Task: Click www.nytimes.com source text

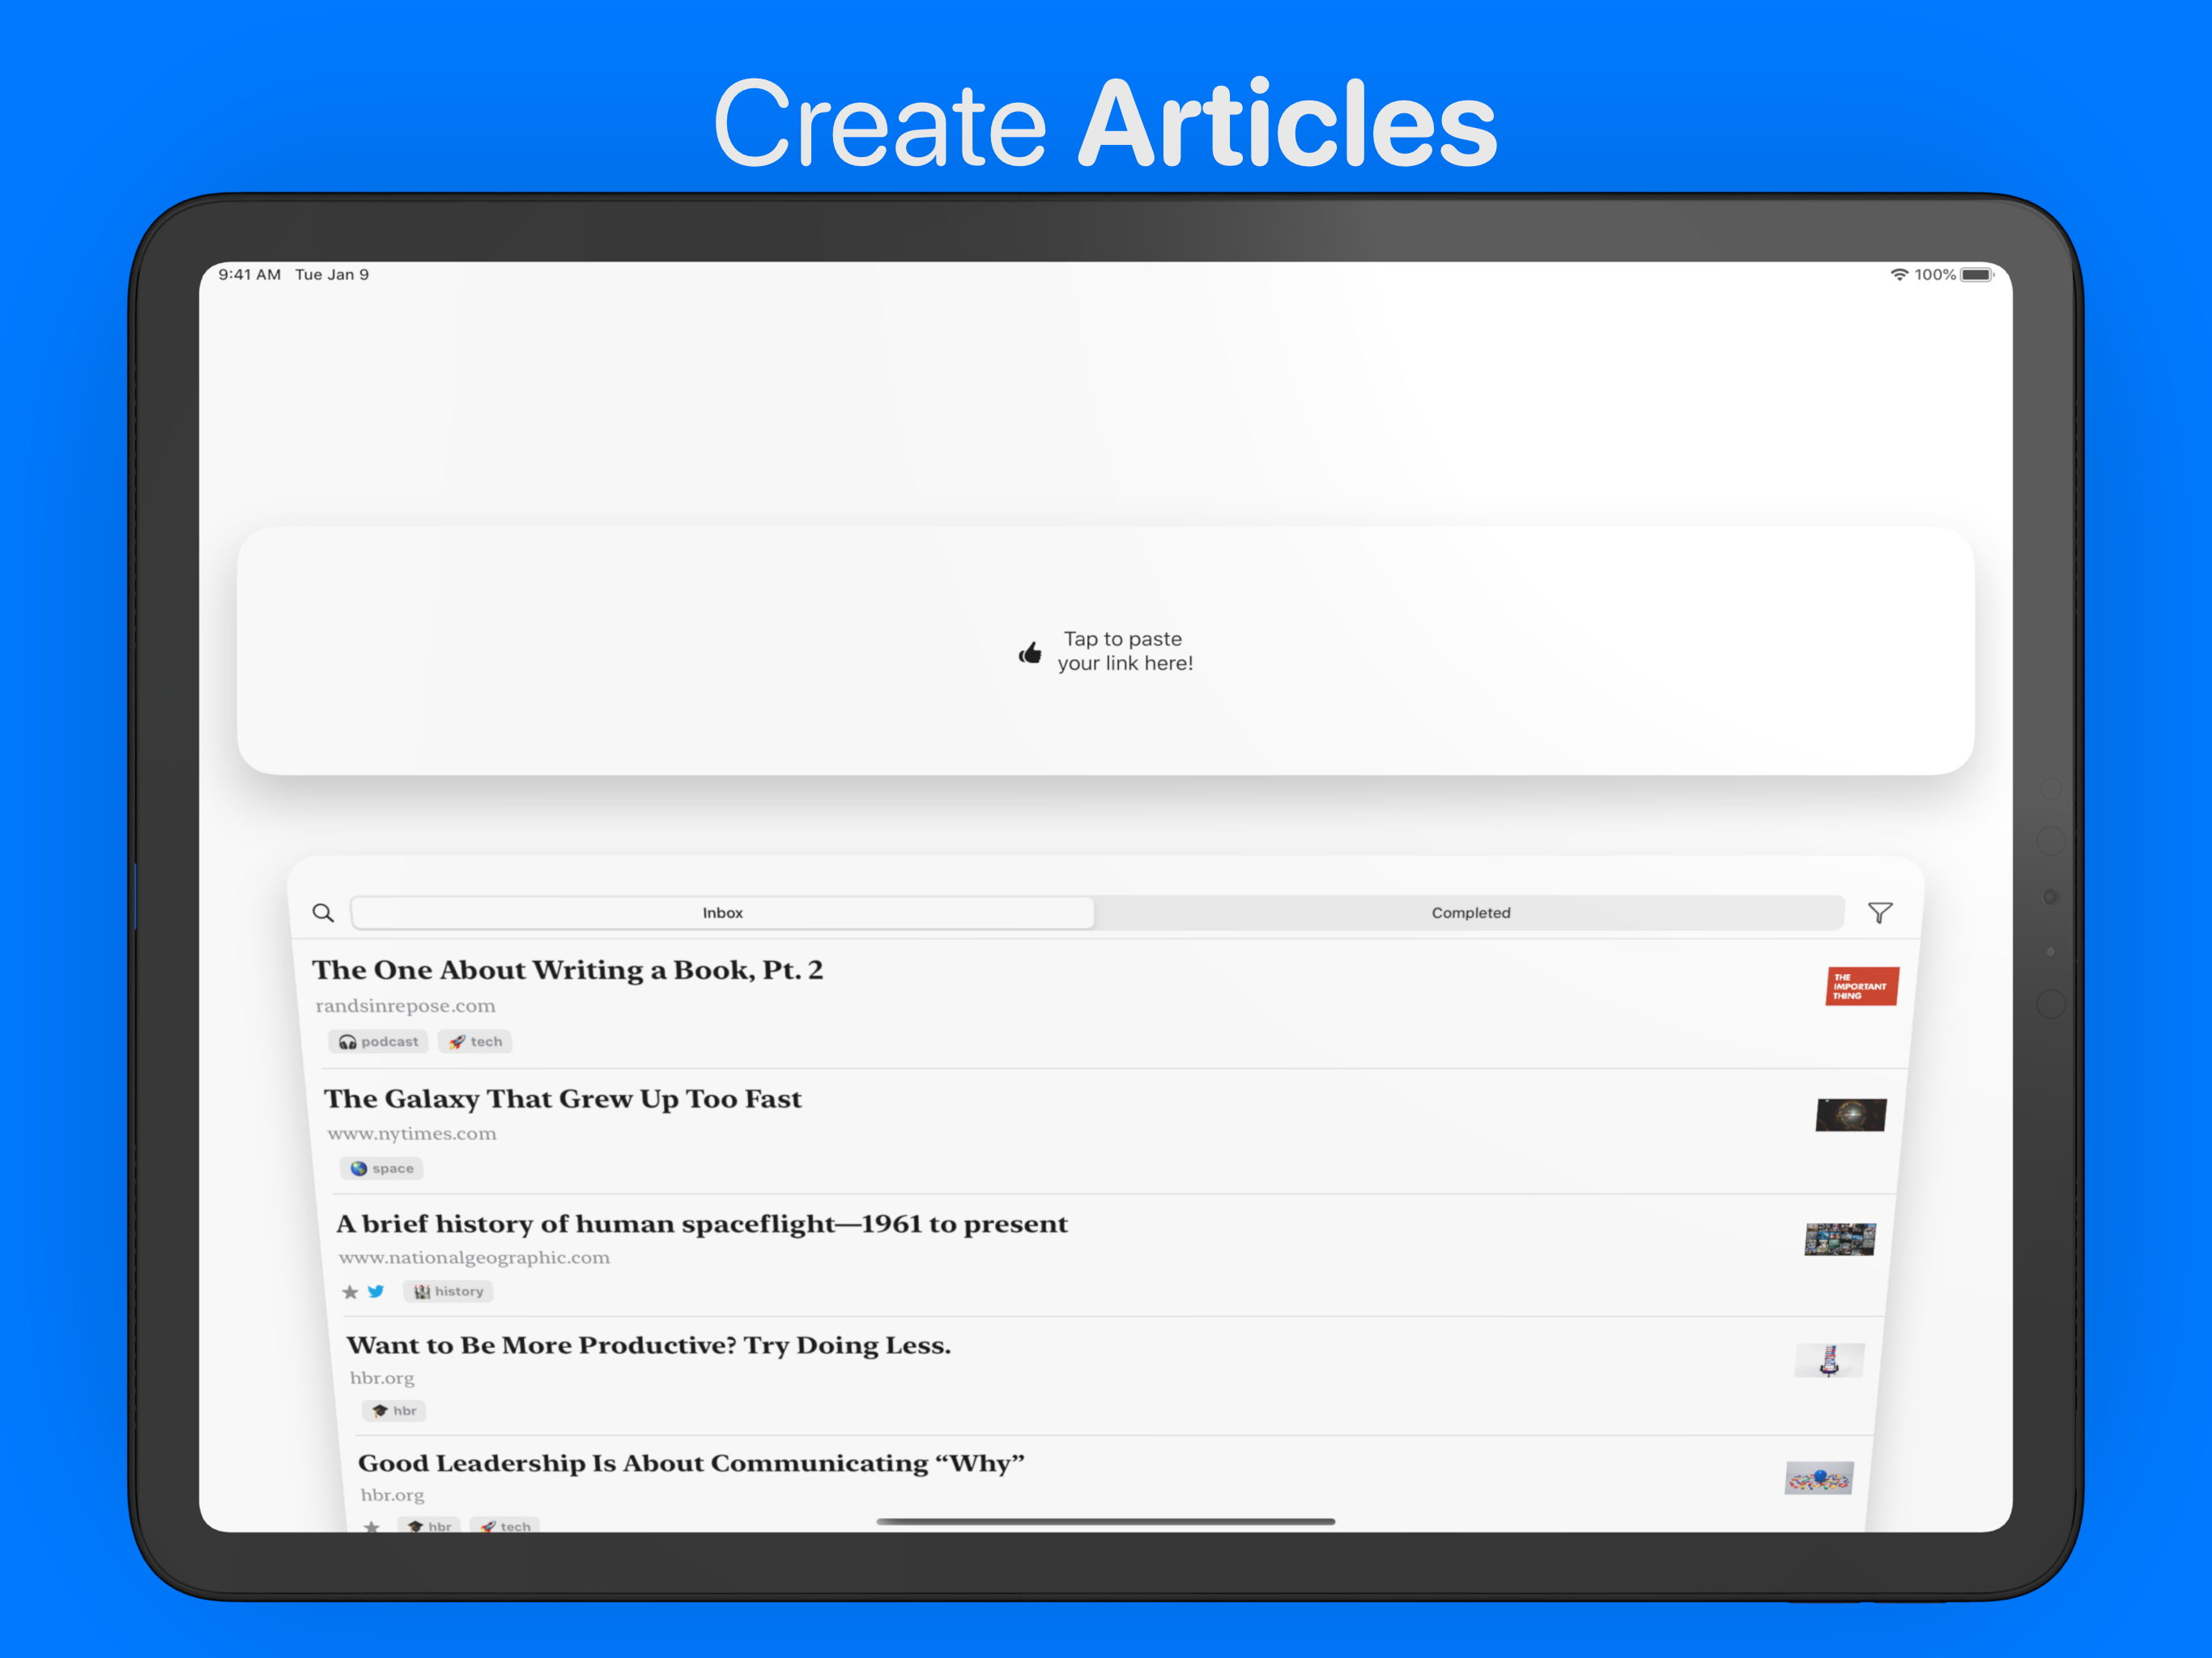Action: point(412,1134)
